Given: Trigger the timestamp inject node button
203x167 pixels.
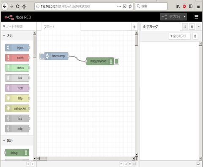Looking at the screenshot, I should click(x=42, y=56).
